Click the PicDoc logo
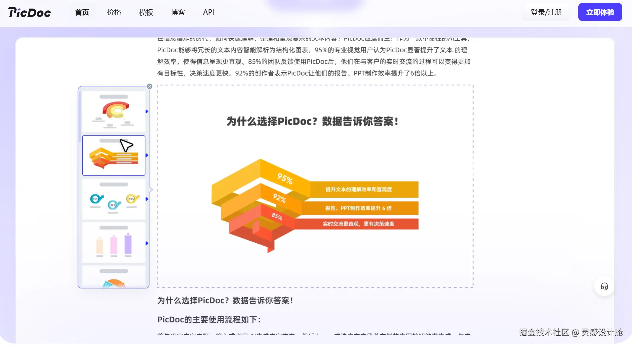Image resolution: width=632 pixels, height=346 pixels. click(x=29, y=12)
